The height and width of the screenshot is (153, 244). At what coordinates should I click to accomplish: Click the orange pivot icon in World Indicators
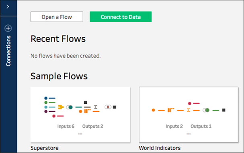pos(171,110)
